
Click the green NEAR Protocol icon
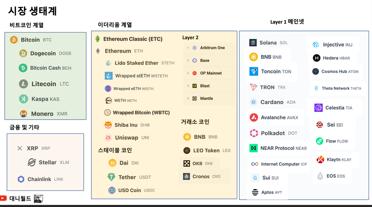click(253, 148)
